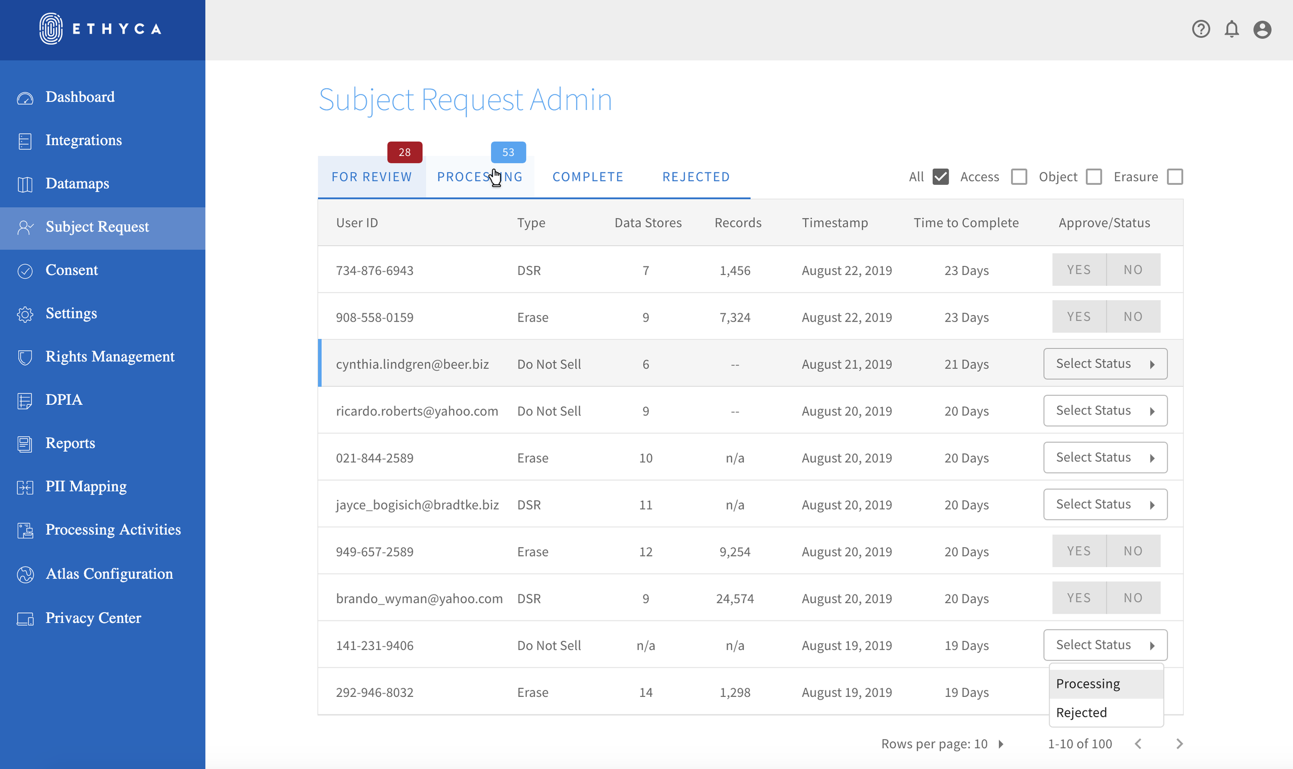Viewport: 1293px width, 769px height.
Task: Uncheck the All filter checkbox
Action: coord(941,177)
